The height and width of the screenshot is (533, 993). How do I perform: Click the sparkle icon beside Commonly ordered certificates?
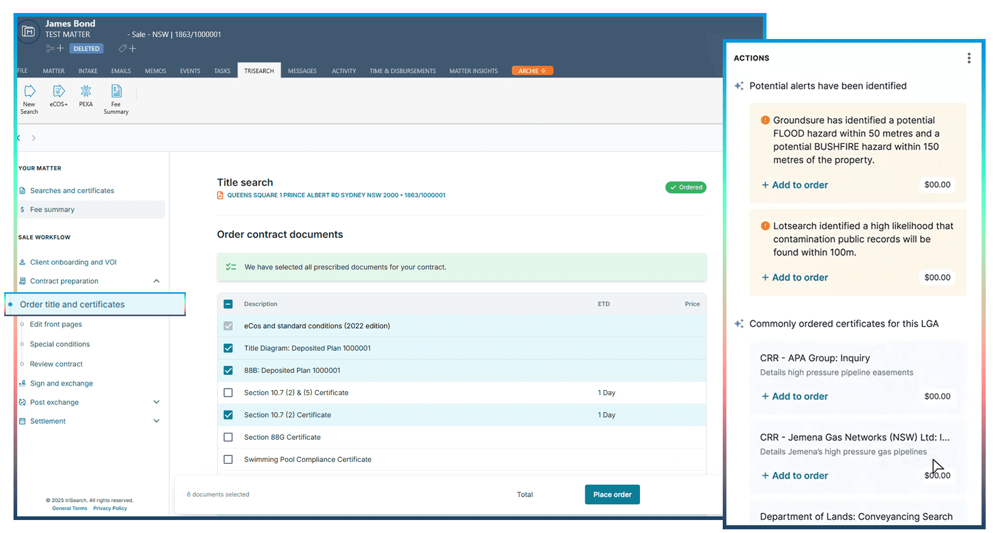tap(739, 323)
